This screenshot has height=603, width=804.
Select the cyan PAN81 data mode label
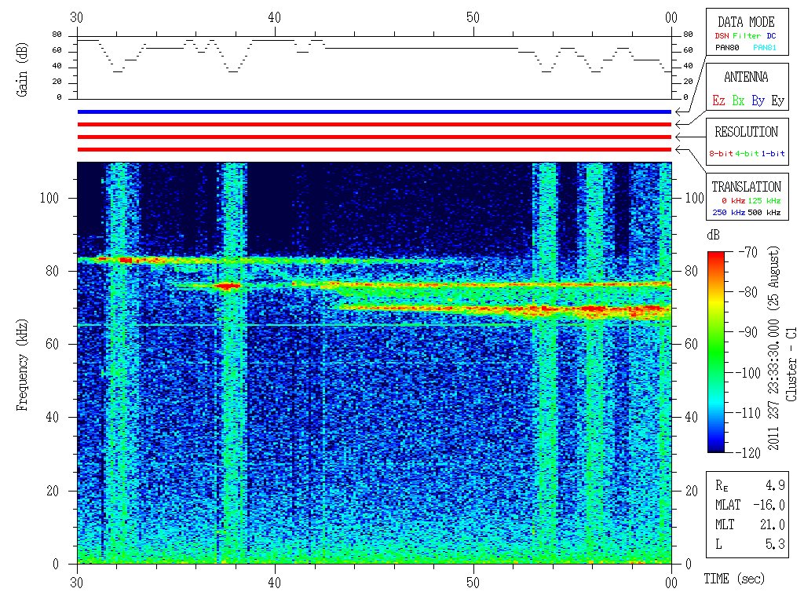click(764, 48)
